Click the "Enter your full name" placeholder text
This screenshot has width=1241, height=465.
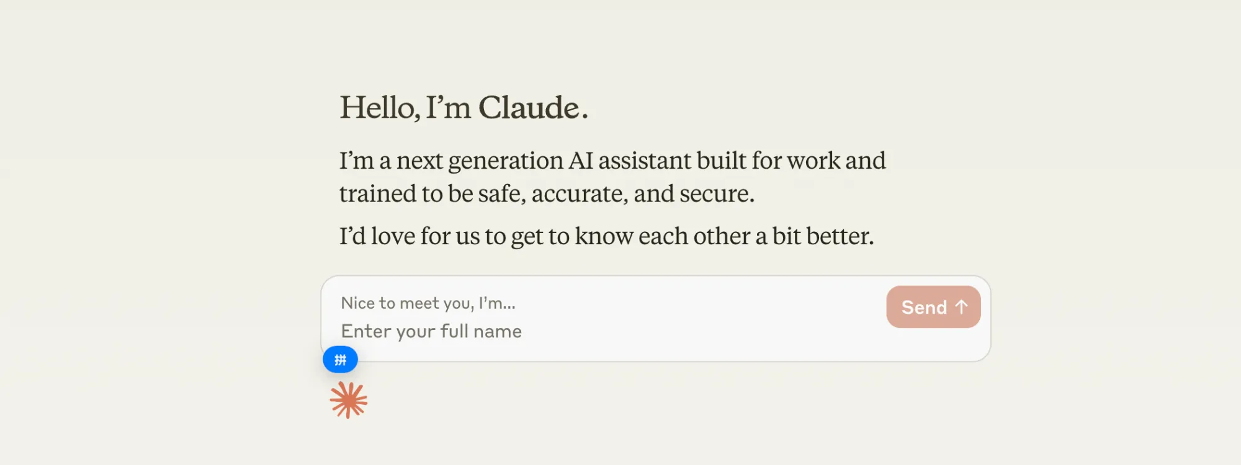click(x=431, y=331)
